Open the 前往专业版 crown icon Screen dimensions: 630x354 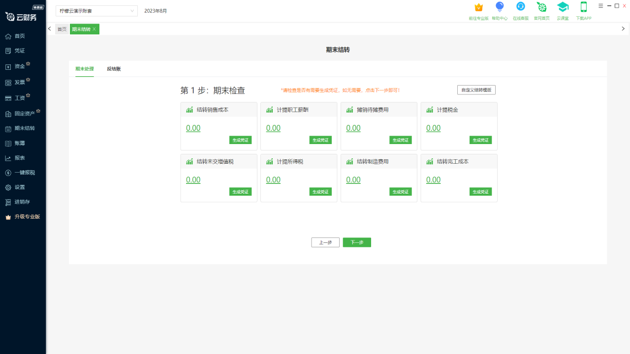point(478,7)
